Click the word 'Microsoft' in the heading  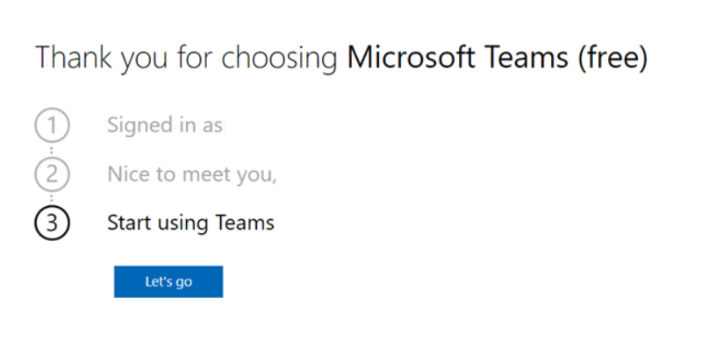click(411, 57)
